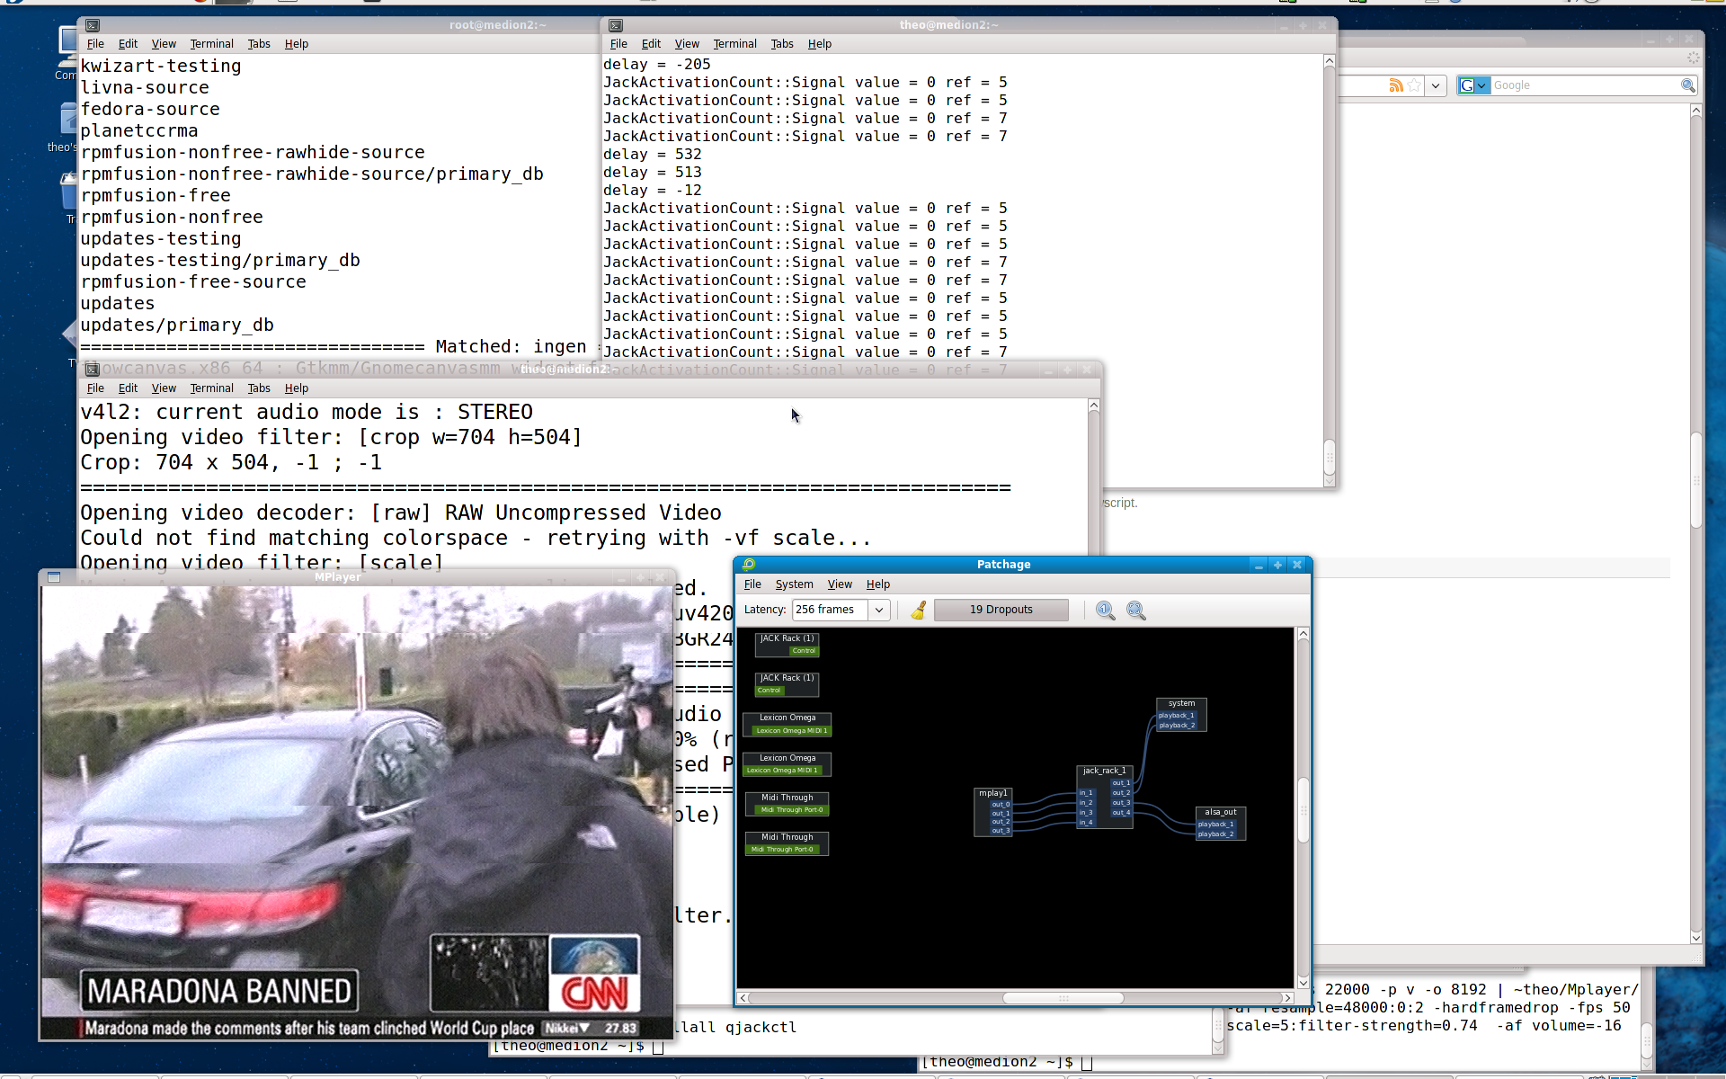Click the out_0 port on mplay1
Viewport: 1726px width, 1079px height.
point(1001,805)
